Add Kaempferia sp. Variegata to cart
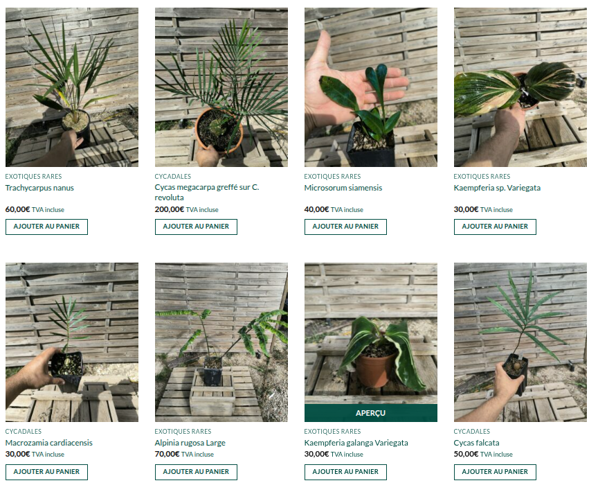The height and width of the screenshot is (501, 598). [x=495, y=227]
